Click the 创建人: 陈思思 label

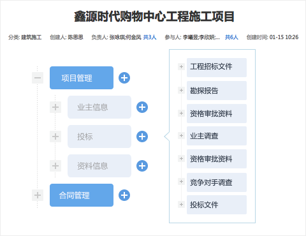(66, 37)
